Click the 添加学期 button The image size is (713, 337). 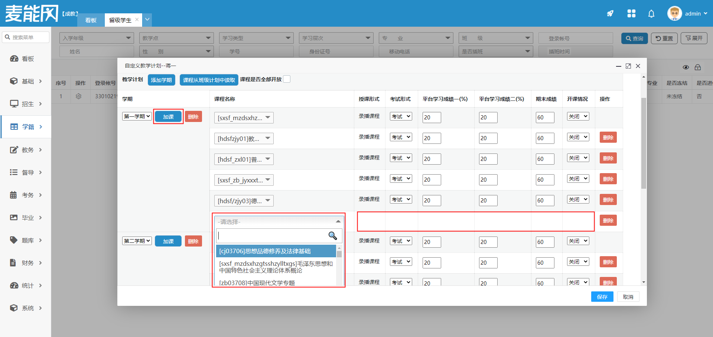pyautogui.click(x=161, y=80)
